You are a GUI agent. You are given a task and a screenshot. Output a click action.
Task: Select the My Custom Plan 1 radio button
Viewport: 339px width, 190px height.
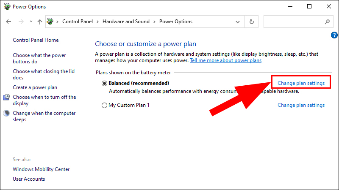pos(105,106)
